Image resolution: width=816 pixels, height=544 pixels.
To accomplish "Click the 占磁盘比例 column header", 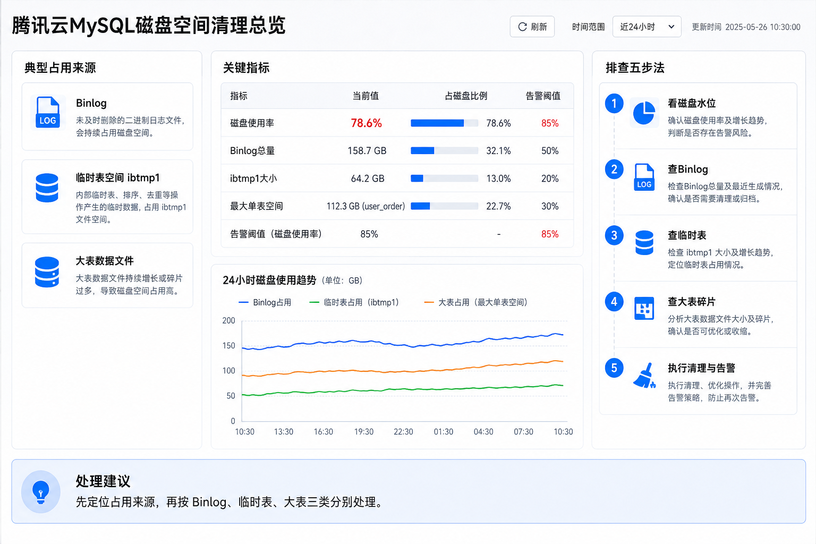I will click(466, 96).
